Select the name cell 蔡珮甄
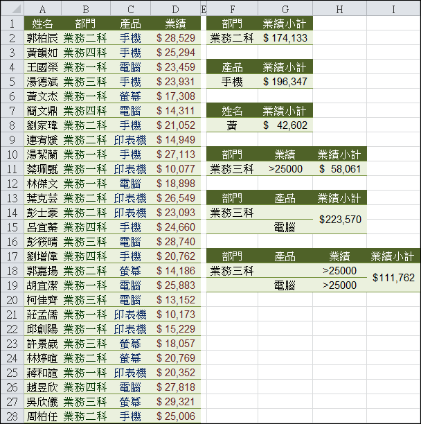This screenshot has height=424, width=421. (42, 169)
